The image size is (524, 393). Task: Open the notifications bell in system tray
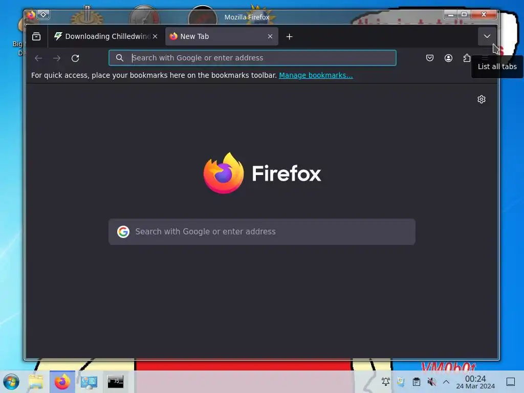[x=386, y=382]
